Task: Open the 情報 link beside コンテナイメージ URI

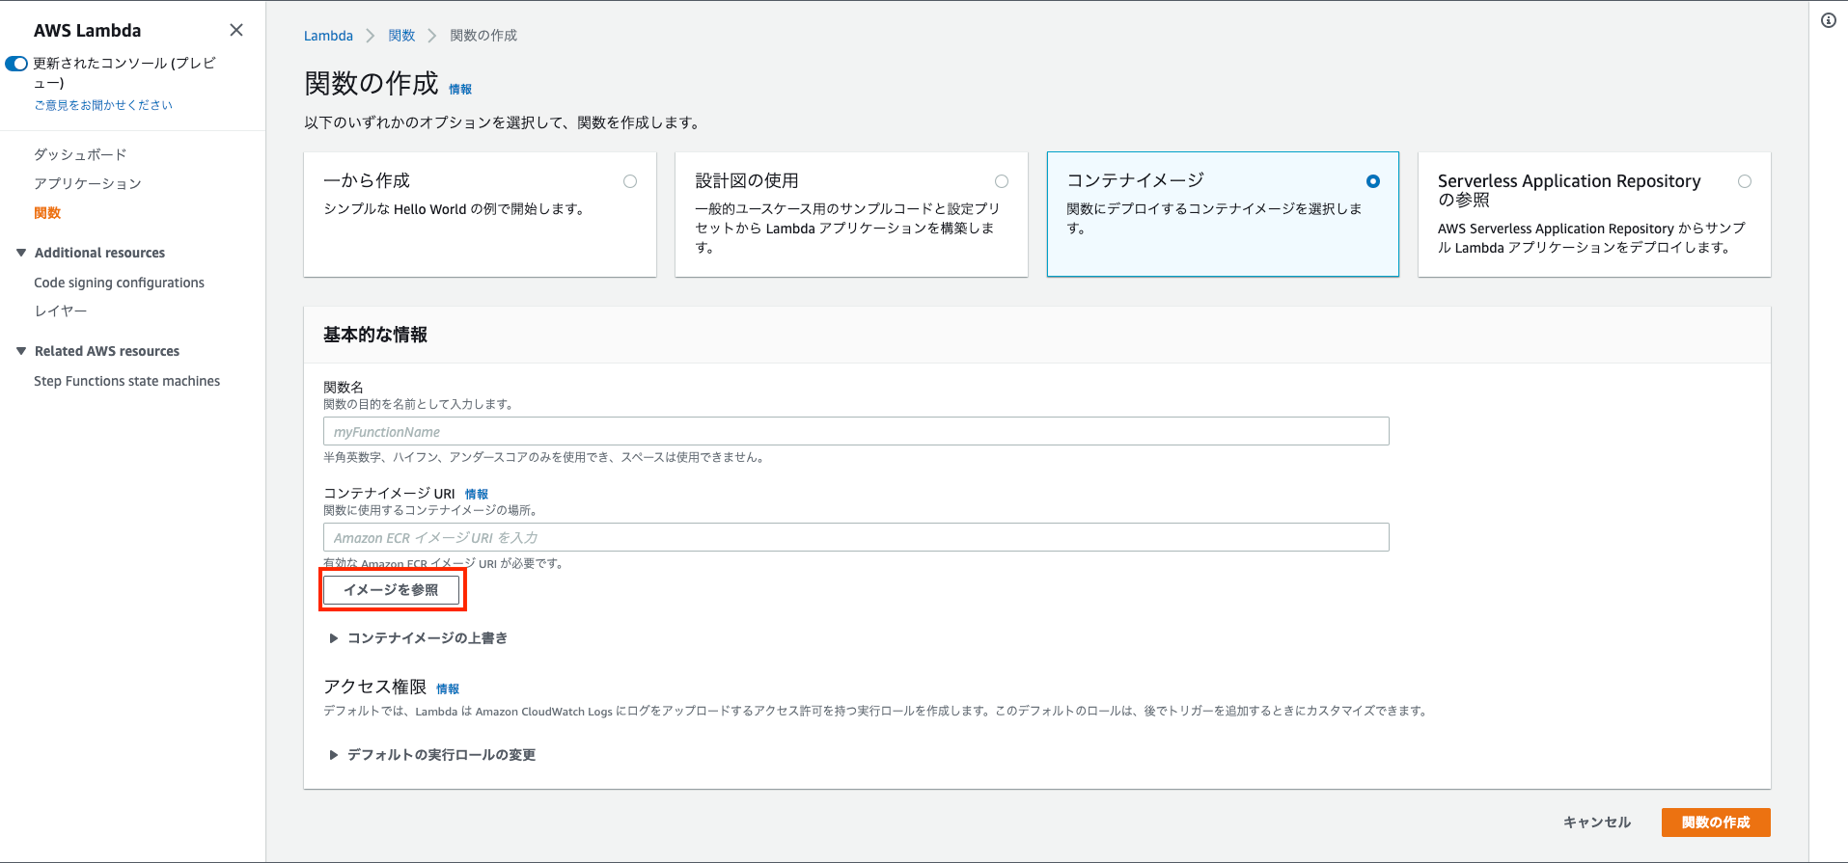Action: click(477, 494)
